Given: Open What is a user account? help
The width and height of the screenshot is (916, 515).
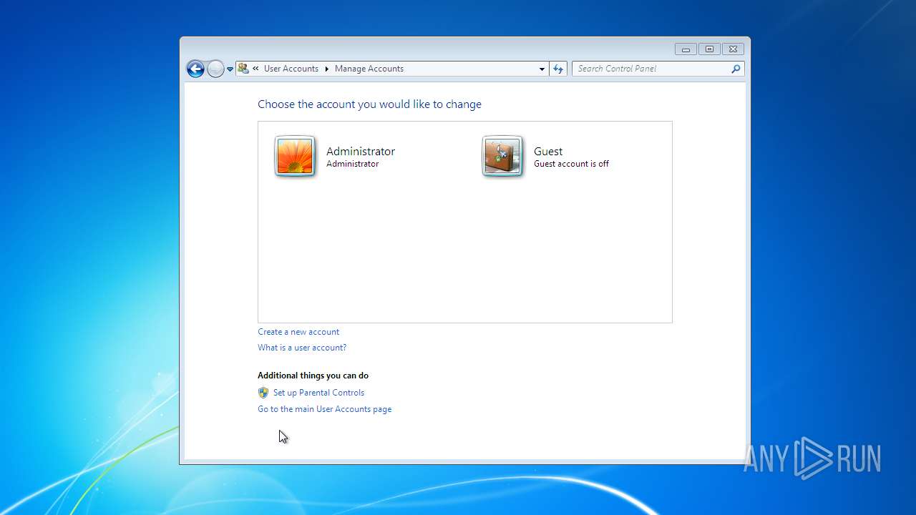Looking at the screenshot, I should [302, 348].
